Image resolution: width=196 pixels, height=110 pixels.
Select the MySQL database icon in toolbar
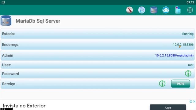154,10
